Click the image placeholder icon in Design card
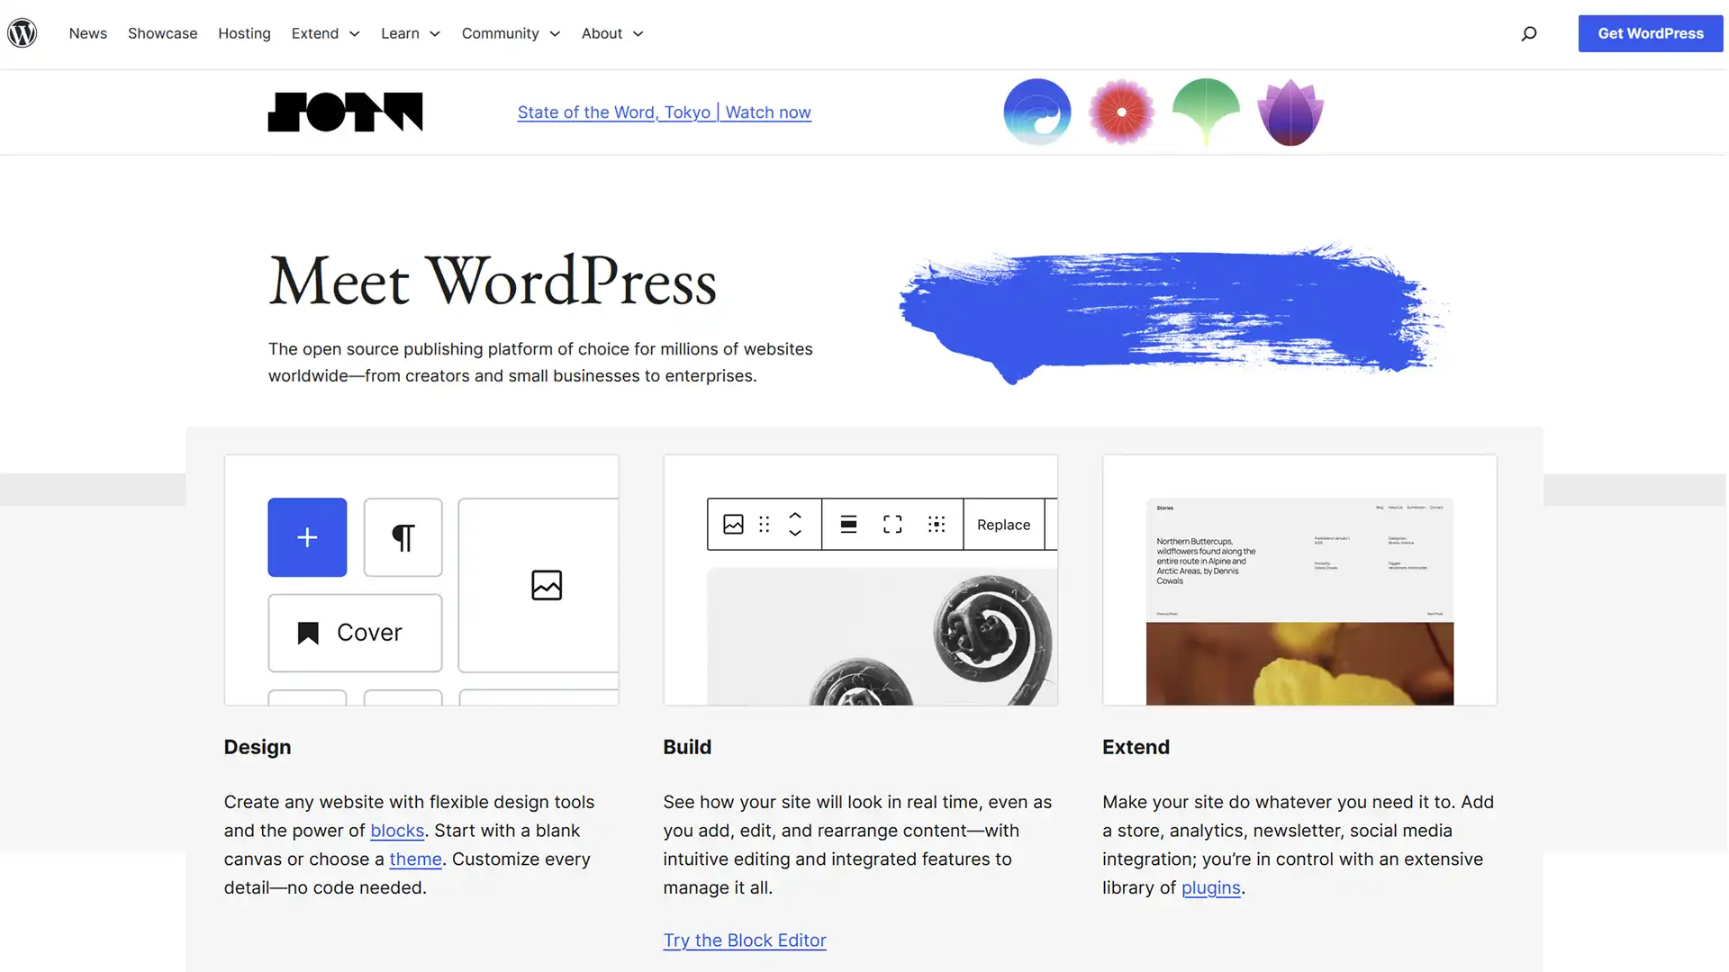 pyautogui.click(x=547, y=585)
